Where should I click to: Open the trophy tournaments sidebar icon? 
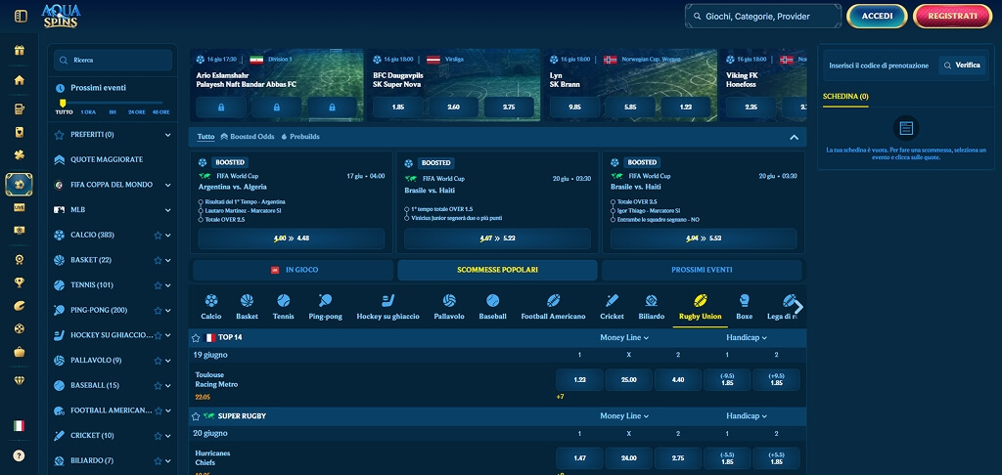(20, 282)
